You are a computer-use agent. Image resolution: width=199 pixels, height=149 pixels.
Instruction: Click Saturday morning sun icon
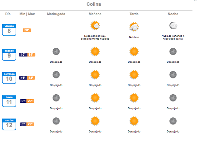click(95, 51)
